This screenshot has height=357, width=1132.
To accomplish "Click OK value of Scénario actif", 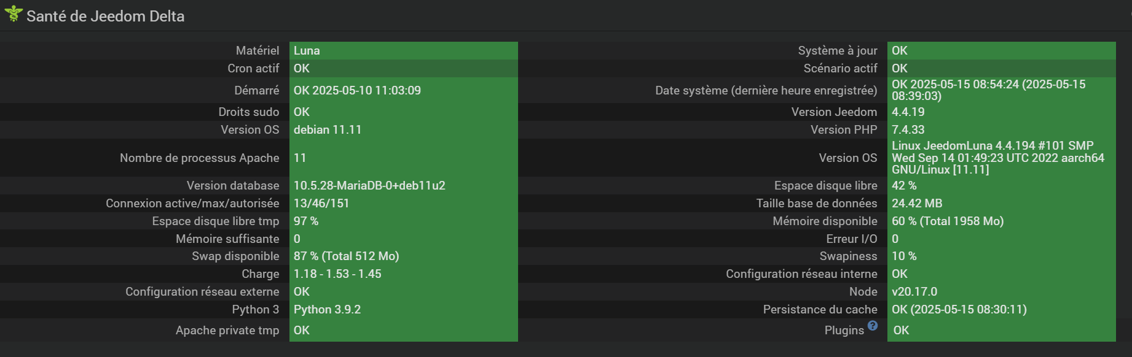I will point(900,68).
